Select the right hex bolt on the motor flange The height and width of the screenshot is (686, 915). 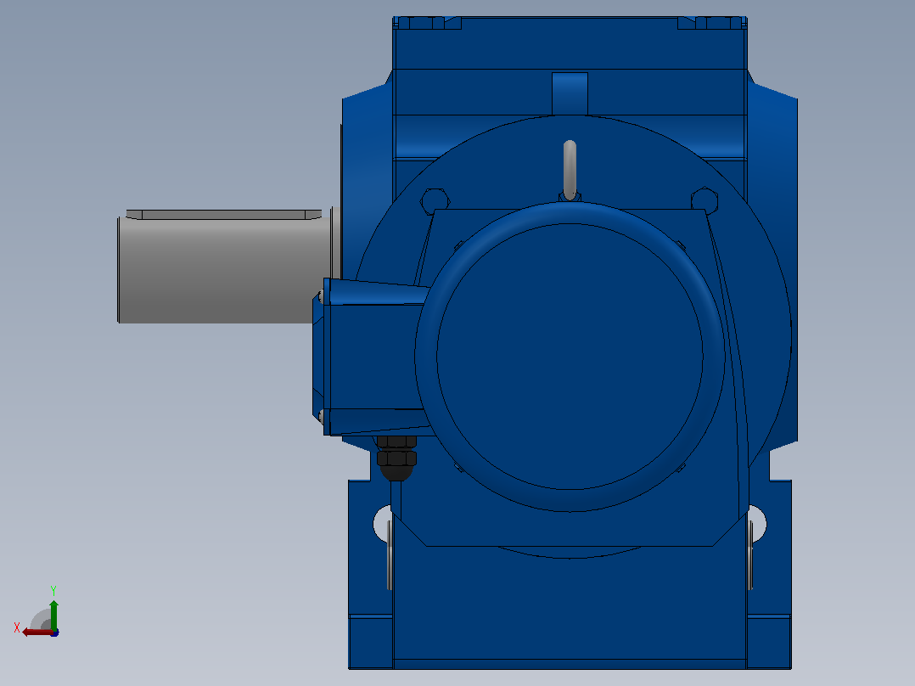click(x=704, y=200)
